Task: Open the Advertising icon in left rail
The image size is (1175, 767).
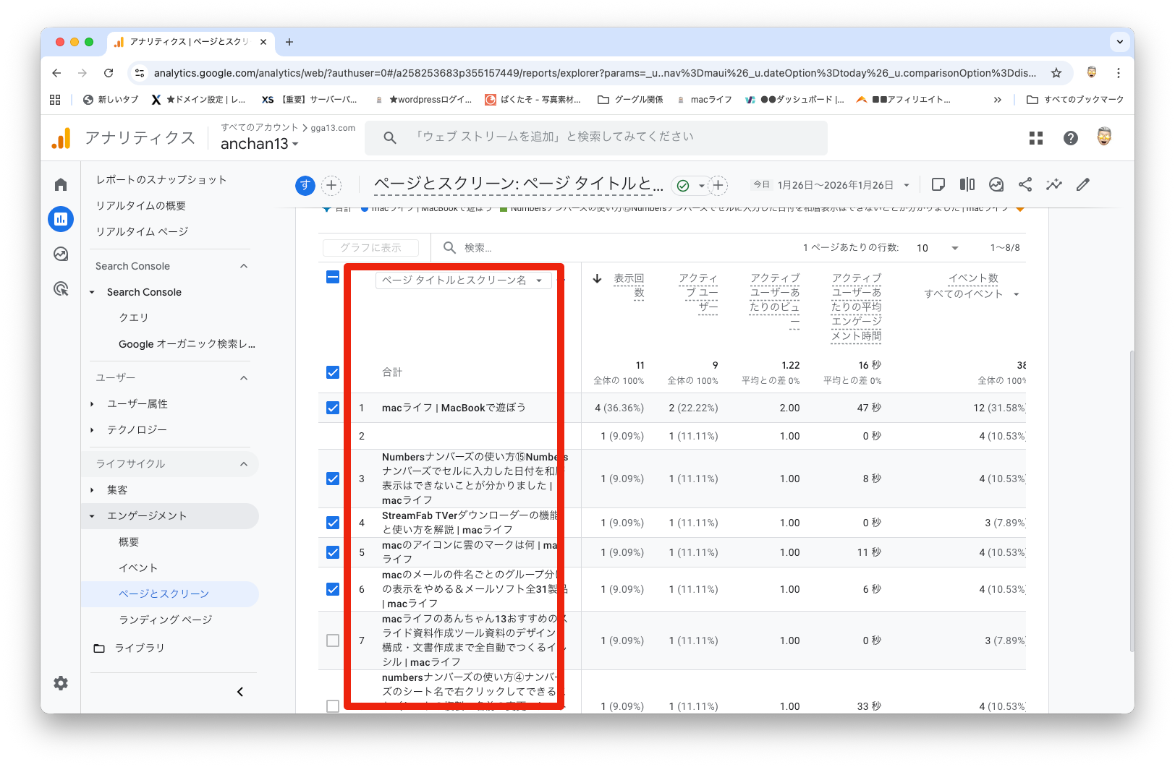Action: pos(61,289)
